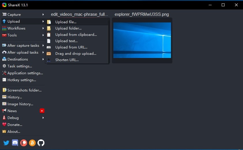Click the Upload from clipboard icon

[x=49, y=35]
